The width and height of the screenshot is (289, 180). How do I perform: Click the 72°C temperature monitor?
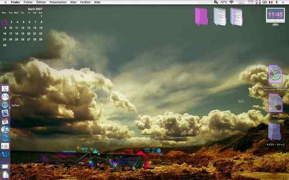point(224,2)
